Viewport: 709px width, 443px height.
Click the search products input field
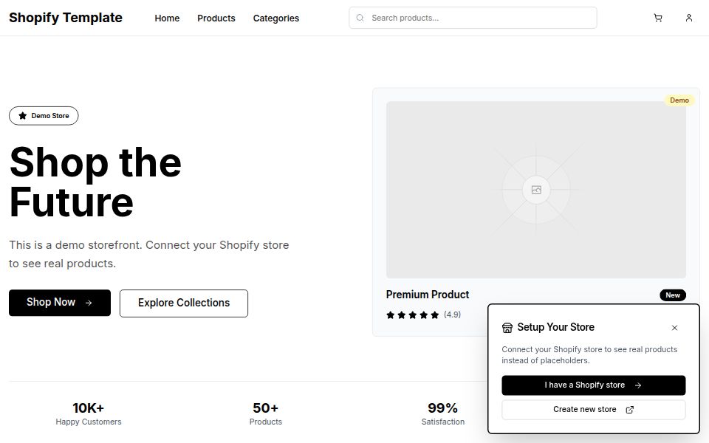pyautogui.click(x=473, y=18)
